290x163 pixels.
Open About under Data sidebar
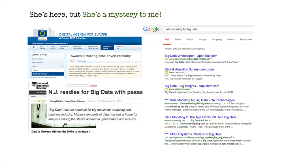[35, 70]
